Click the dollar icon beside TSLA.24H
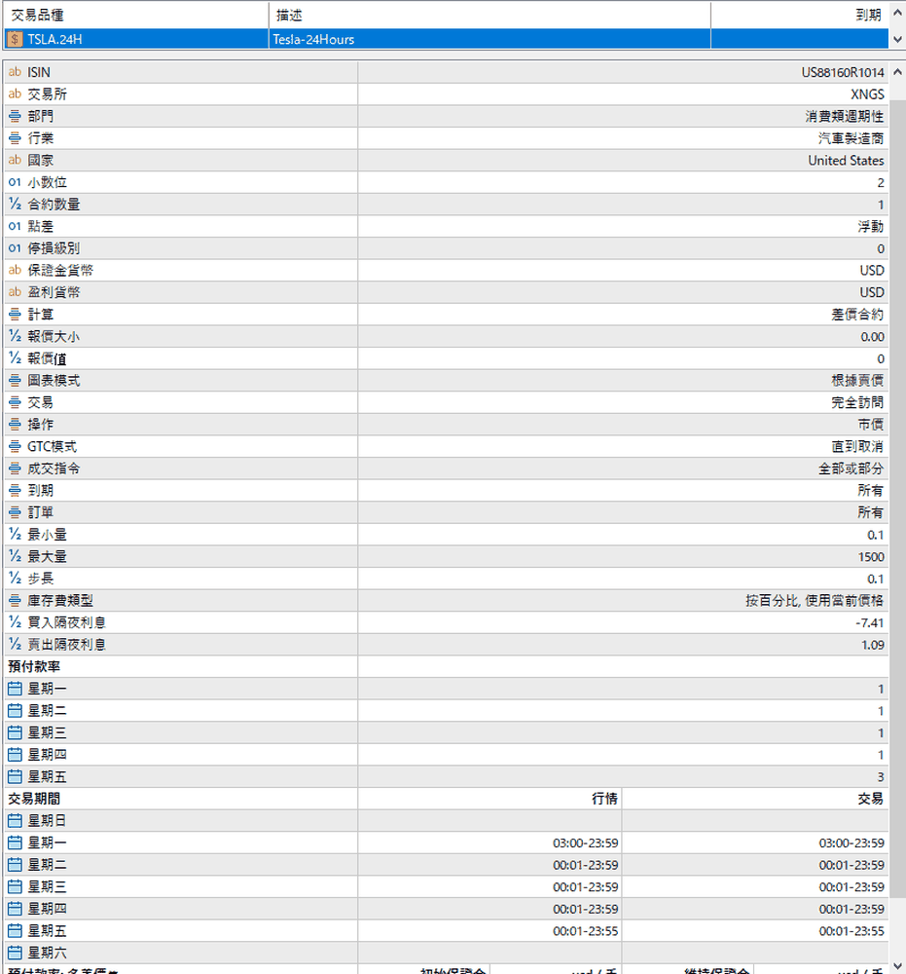The image size is (906, 974). [x=15, y=39]
